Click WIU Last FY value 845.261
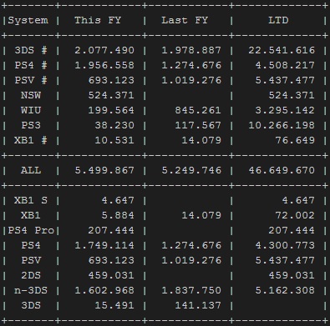Image resolution: width=330 pixels, height=326 pixels. coord(198,110)
